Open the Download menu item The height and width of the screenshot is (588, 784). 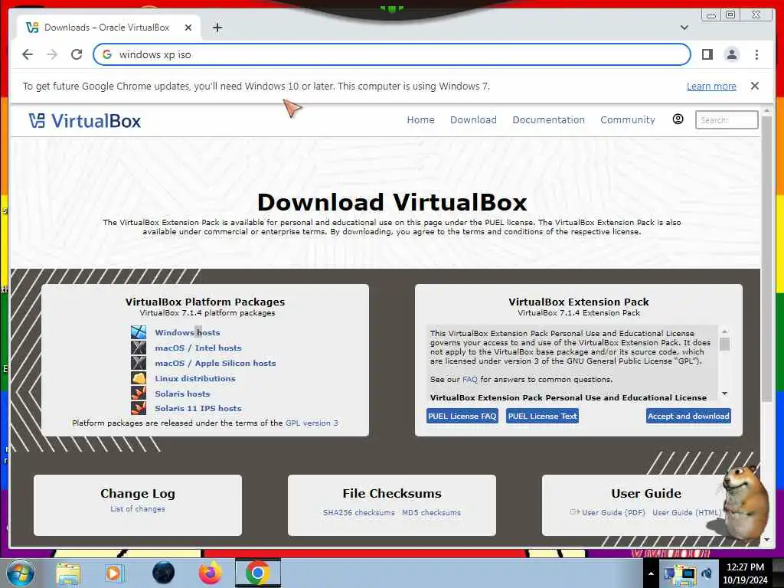point(473,119)
